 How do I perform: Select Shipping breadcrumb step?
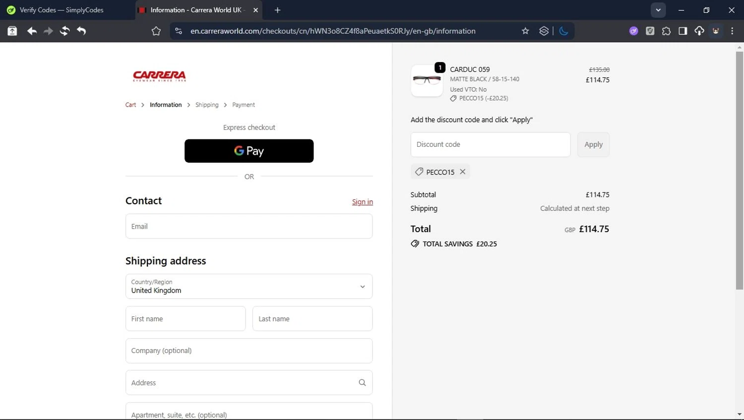coord(207,105)
